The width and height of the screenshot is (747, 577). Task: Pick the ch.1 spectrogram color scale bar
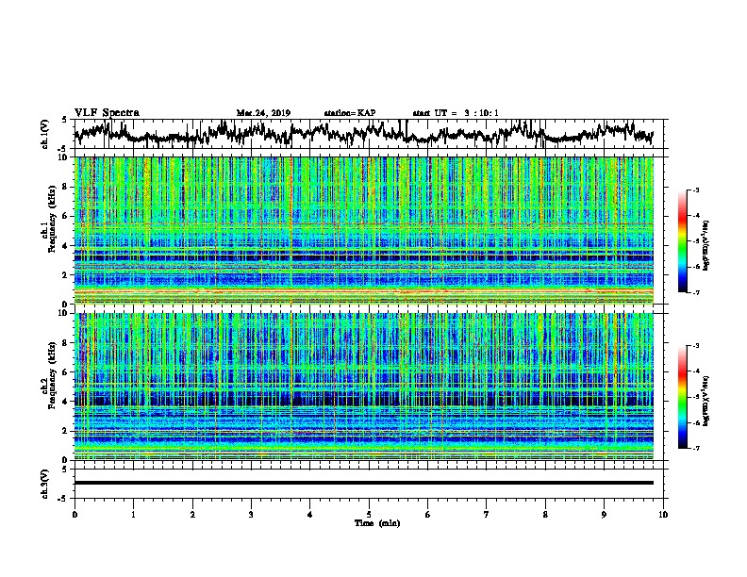pyautogui.click(x=682, y=240)
